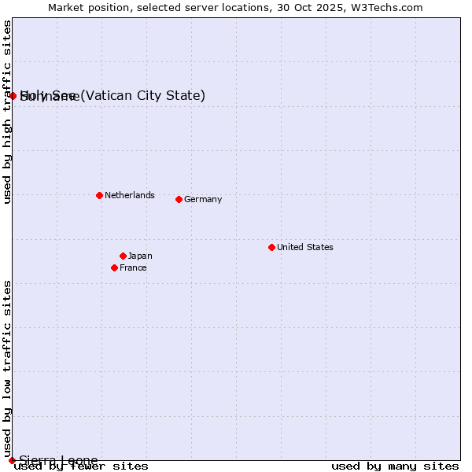Select the "used by high traffic sites" axis label
The image size is (472, 472).
pyautogui.click(x=7, y=112)
